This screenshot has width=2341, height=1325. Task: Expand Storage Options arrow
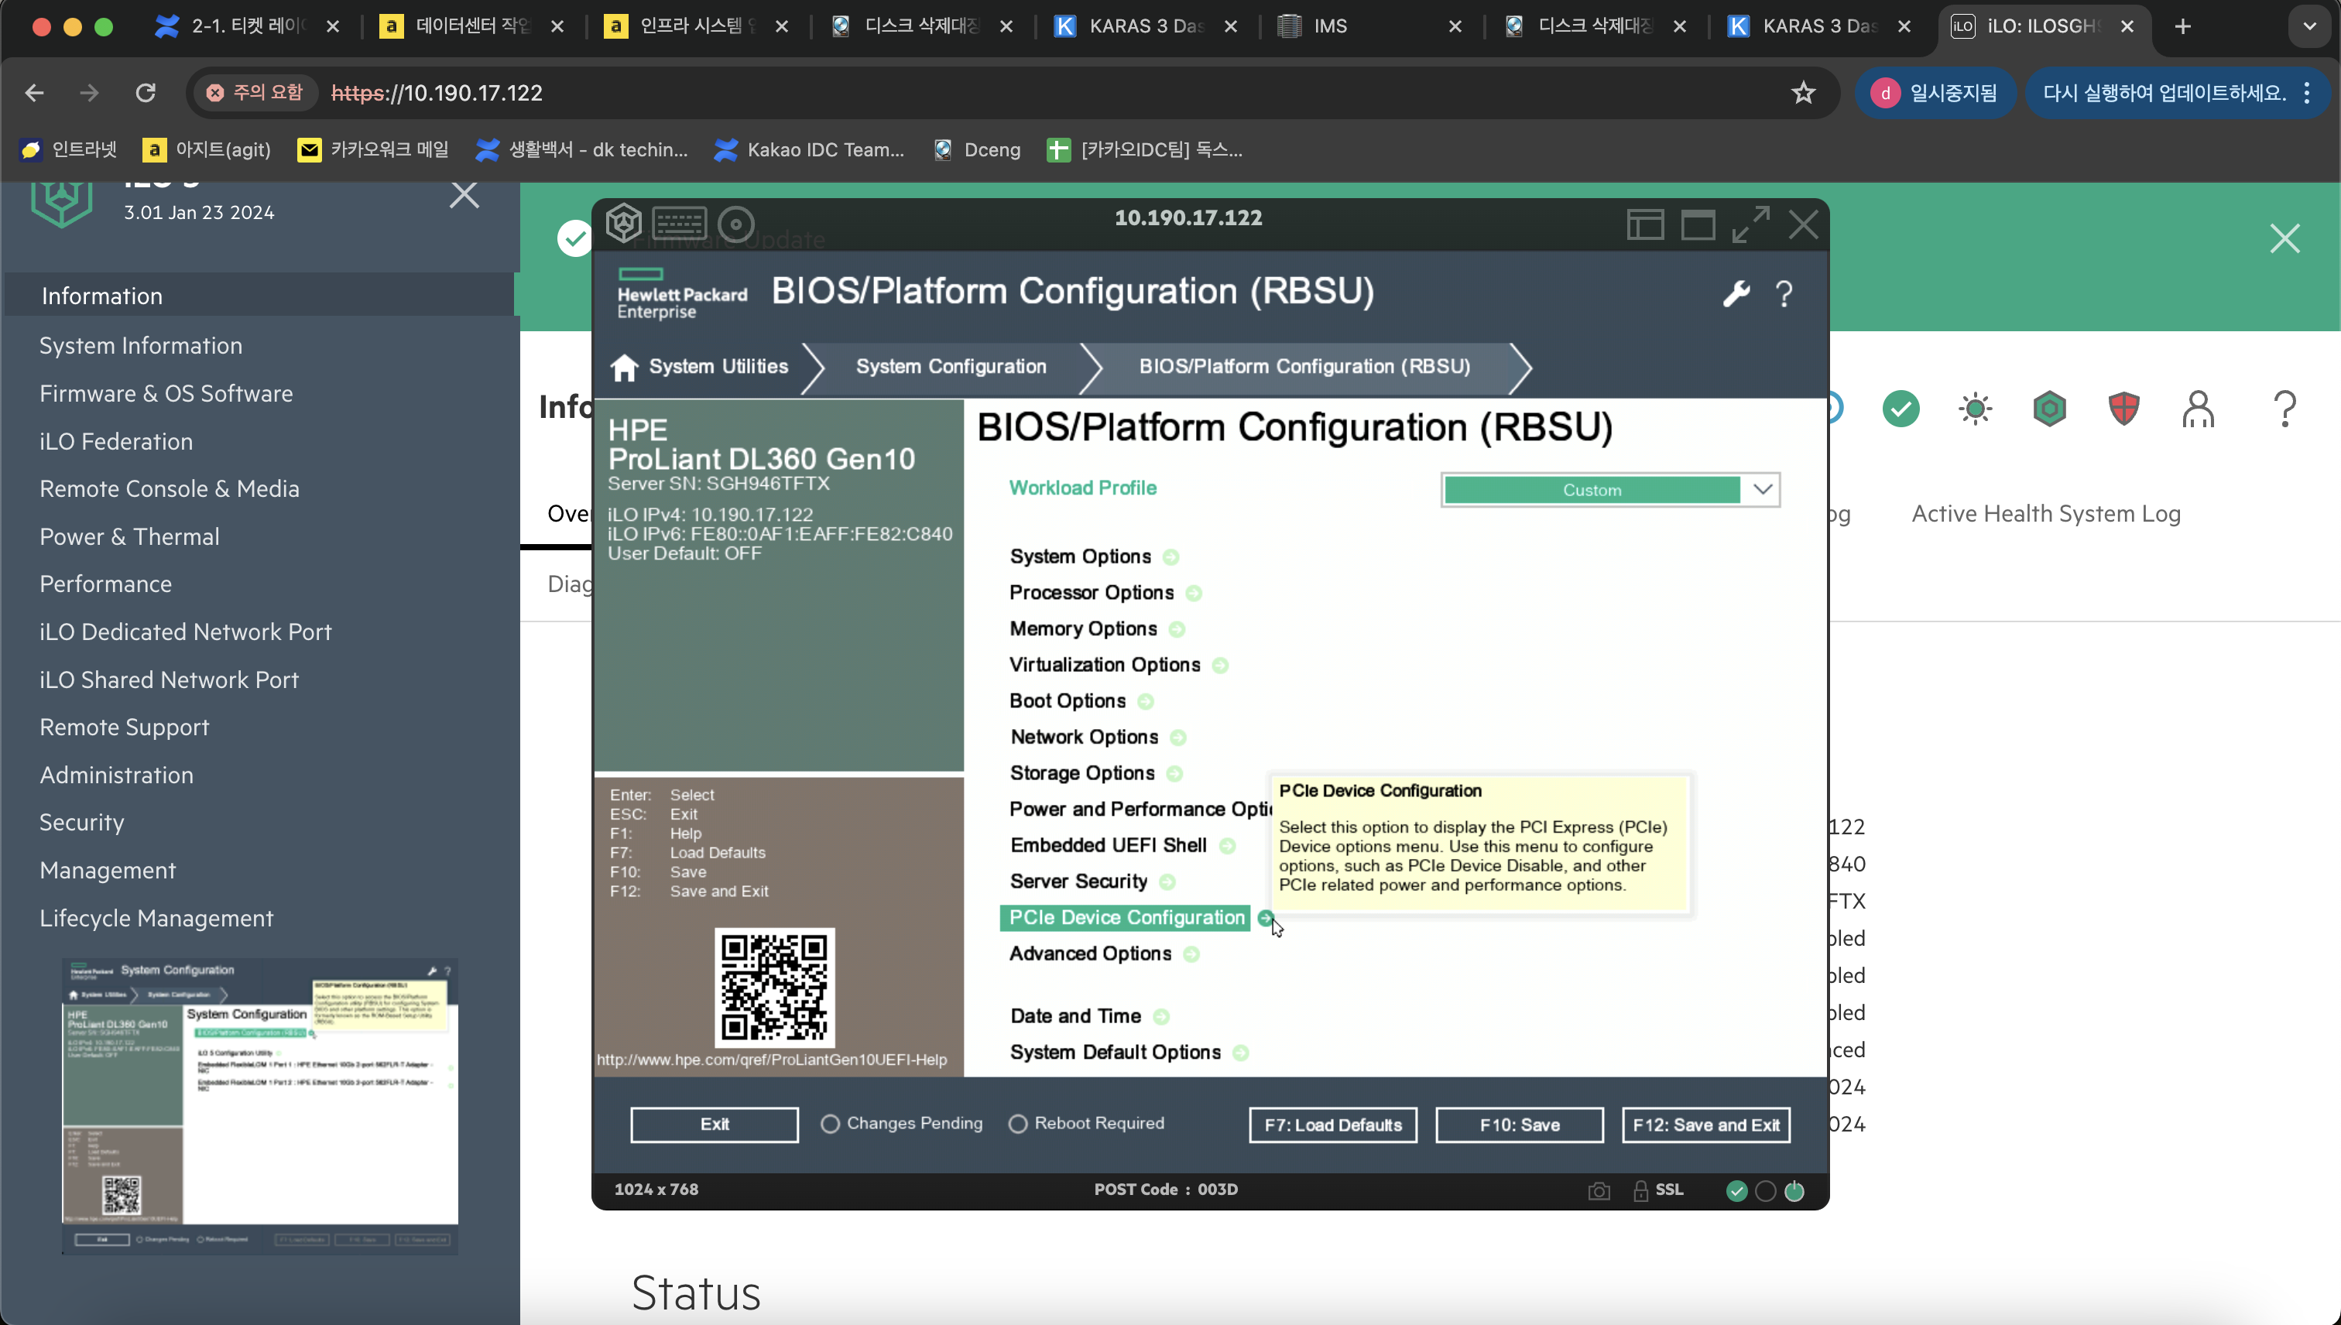tap(1174, 773)
